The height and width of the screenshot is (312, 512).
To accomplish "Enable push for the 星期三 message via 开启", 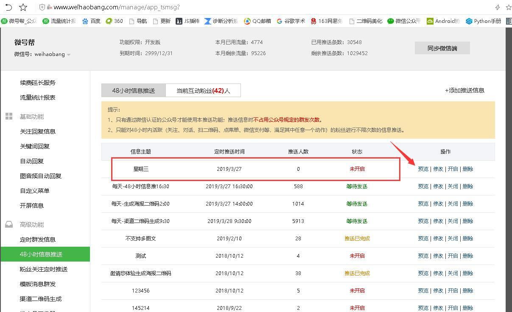I will [x=452, y=169].
